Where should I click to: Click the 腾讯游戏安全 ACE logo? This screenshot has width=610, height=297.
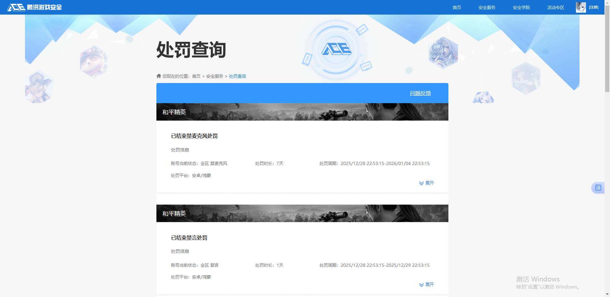(35, 7)
